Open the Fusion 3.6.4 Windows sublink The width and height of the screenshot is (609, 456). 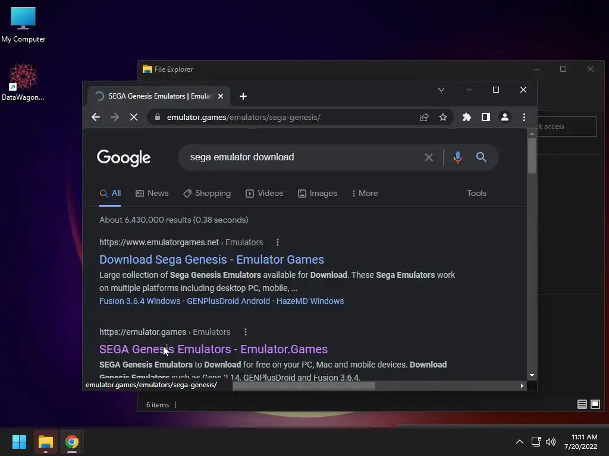point(140,301)
